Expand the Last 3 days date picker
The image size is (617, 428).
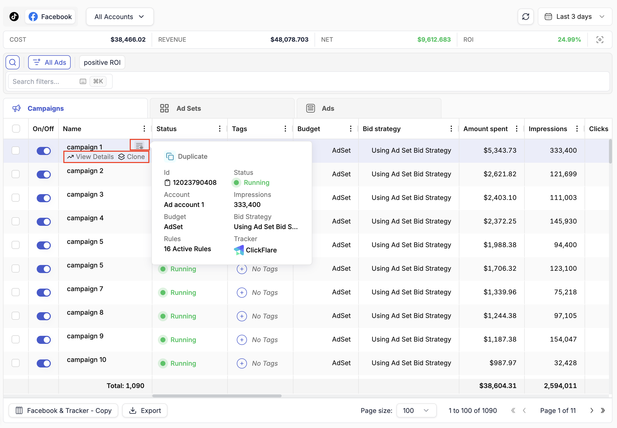click(x=574, y=17)
